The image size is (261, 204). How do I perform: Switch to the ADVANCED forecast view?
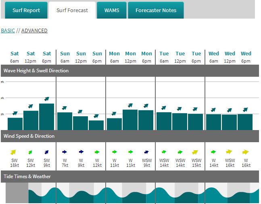(34, 31)
